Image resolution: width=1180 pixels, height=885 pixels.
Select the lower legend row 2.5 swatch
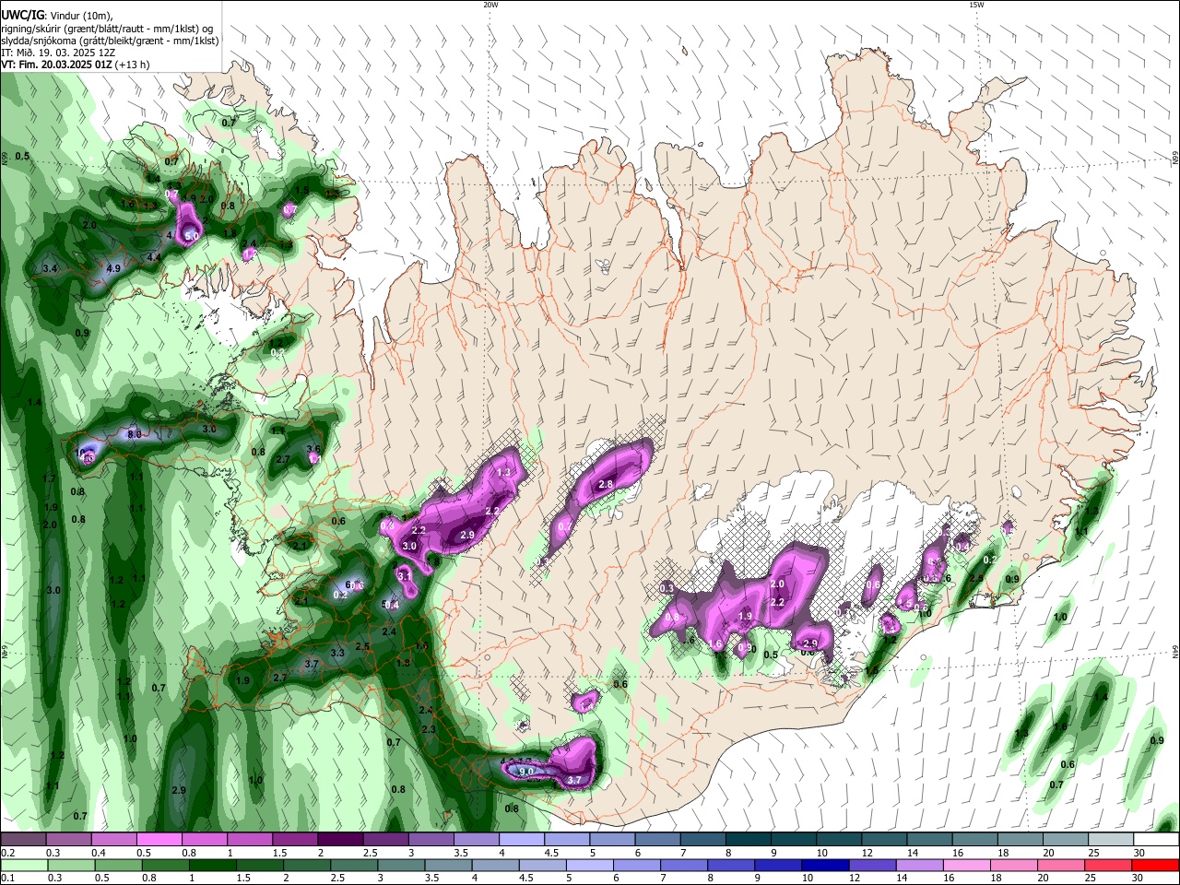tap(353, 866)
